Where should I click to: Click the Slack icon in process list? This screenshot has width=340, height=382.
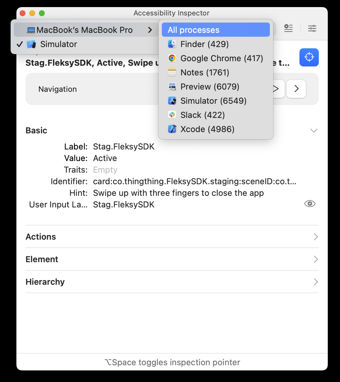pos(172,115)
